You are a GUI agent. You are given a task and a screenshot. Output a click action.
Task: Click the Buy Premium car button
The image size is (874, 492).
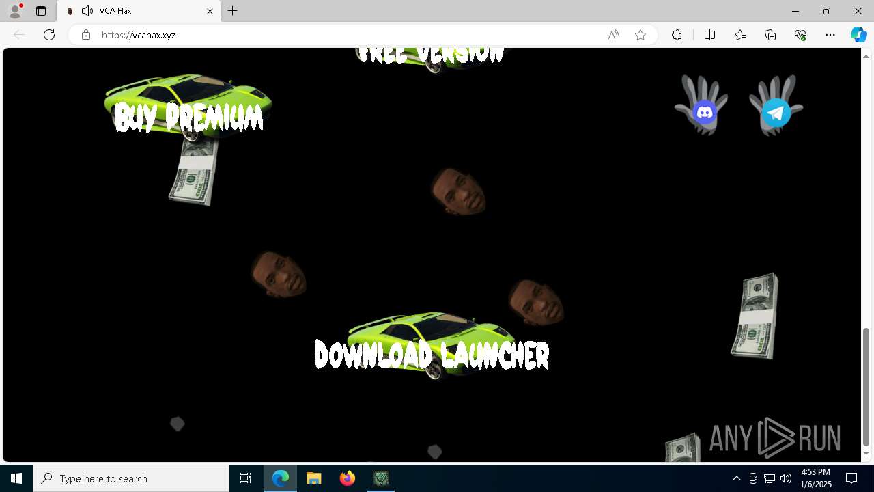click(x=188, y=109)
